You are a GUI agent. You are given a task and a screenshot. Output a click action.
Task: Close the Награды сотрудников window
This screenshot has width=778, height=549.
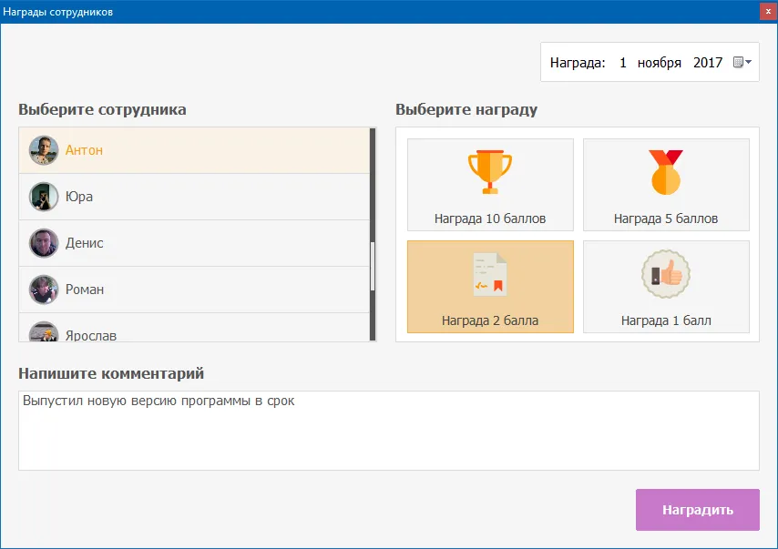tap(766, 12)
